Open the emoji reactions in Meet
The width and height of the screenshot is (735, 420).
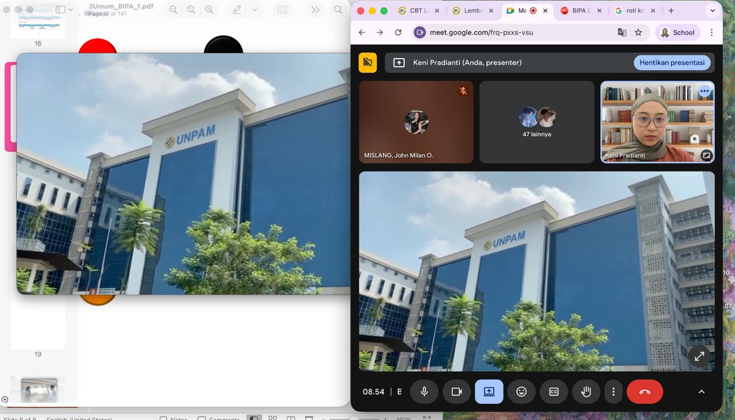[x=521, y=392]
